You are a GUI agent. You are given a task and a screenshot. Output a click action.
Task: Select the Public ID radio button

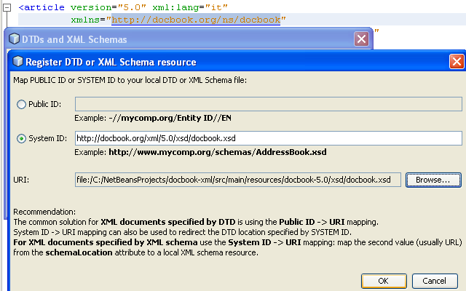(21, 104)
